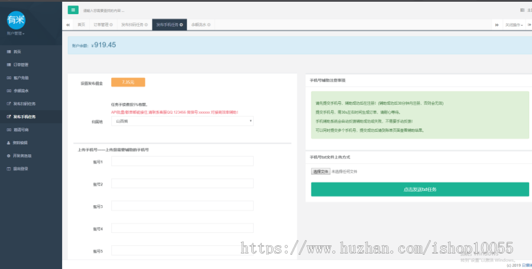The width and height of the screenshot is (532, 269).
Task: Click the person icon beside 资料编辑
Action: pos(9,143)
